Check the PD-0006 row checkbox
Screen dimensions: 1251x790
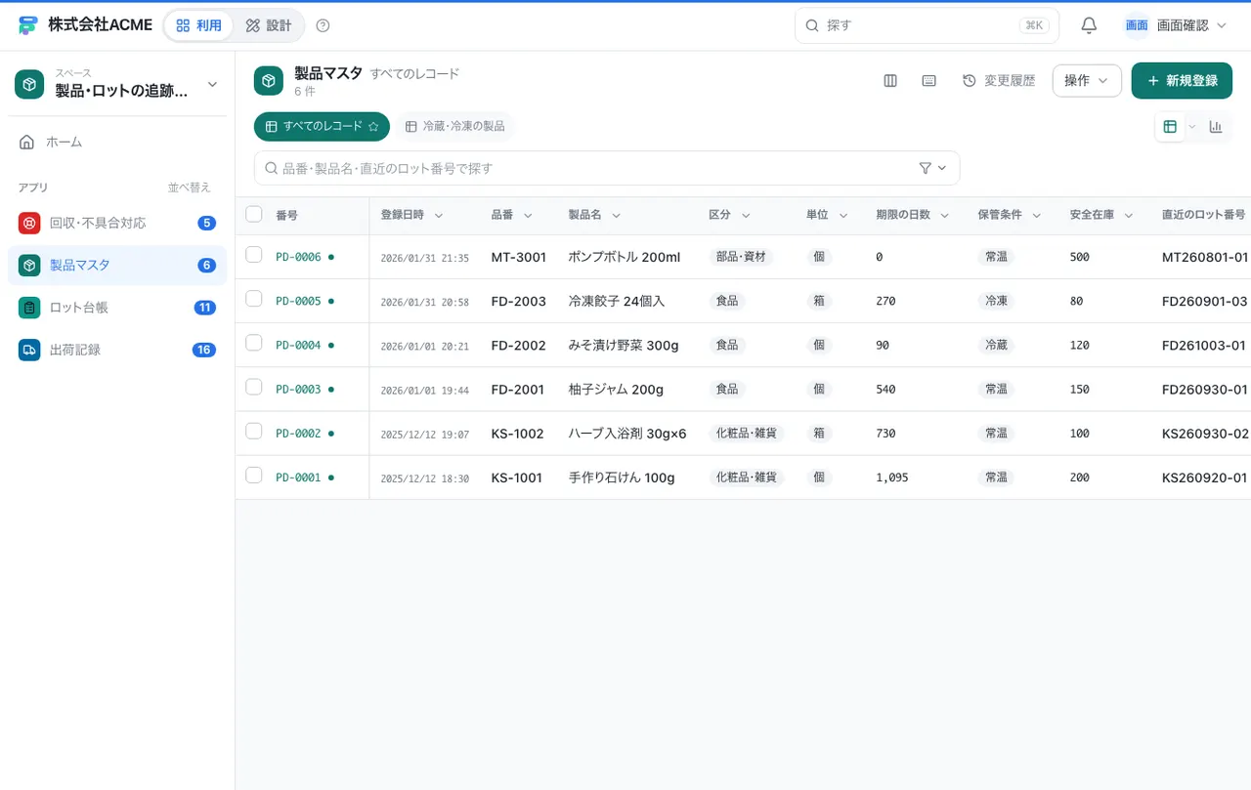254,255
